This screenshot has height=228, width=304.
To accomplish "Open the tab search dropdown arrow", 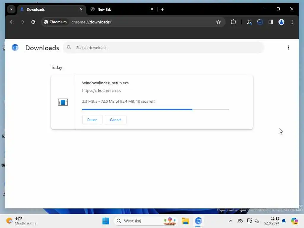I will pyautogui.click(x=11, y=9).
